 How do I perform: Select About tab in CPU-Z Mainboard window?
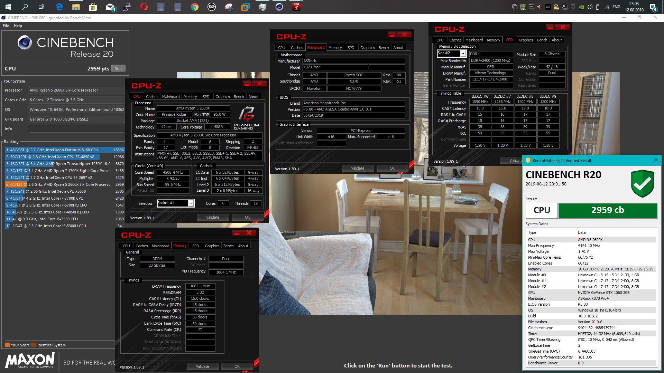point(398,48)
